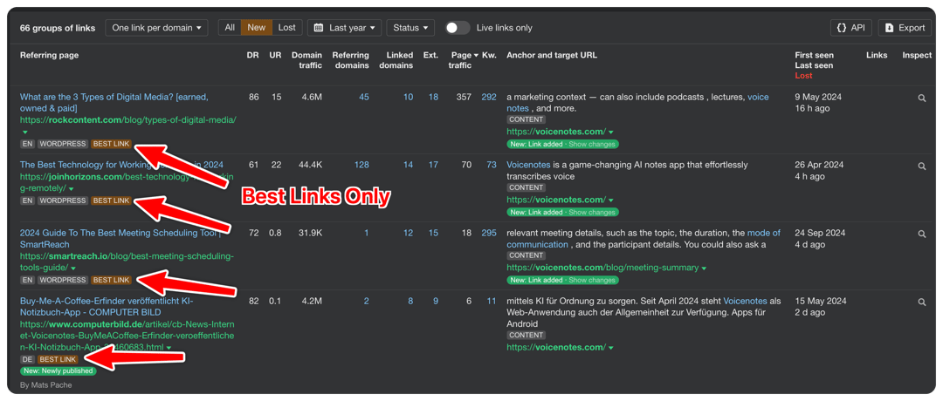Screen dimensions: 943x401
Task: Click the DE language tag
Action: pyautogui.click(x=27, y=359)
